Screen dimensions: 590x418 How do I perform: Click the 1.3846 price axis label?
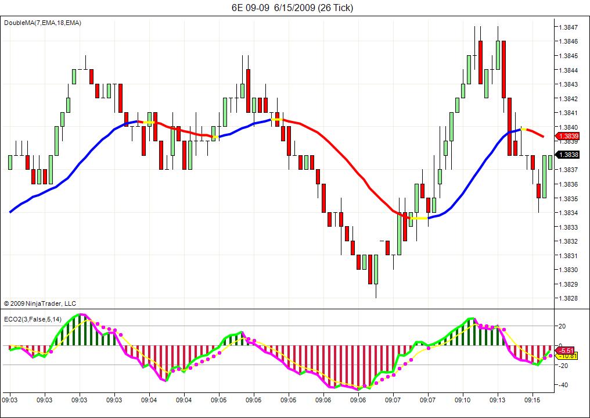pyautogui.click(x=568, y=41)
